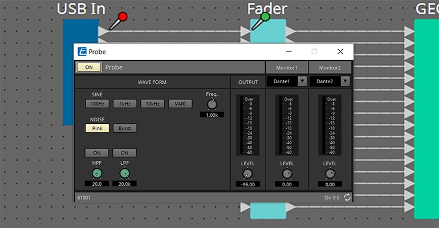Enable the LPF ON switch
Viewport: 439px width, 228px height.
pos(125,153)
